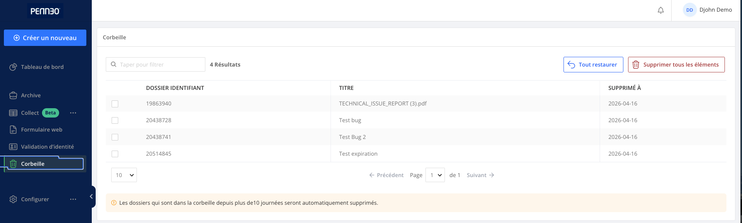Click title TECHNICAL_ISSUE_REPORT (3).pdf
The height and width of the screenshot is (223, 742).
tap(383, 104)
